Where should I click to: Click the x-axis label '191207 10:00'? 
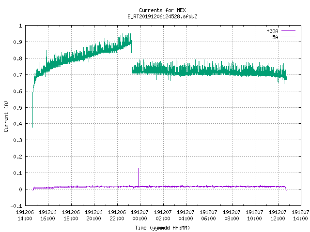tap(254, 215)
